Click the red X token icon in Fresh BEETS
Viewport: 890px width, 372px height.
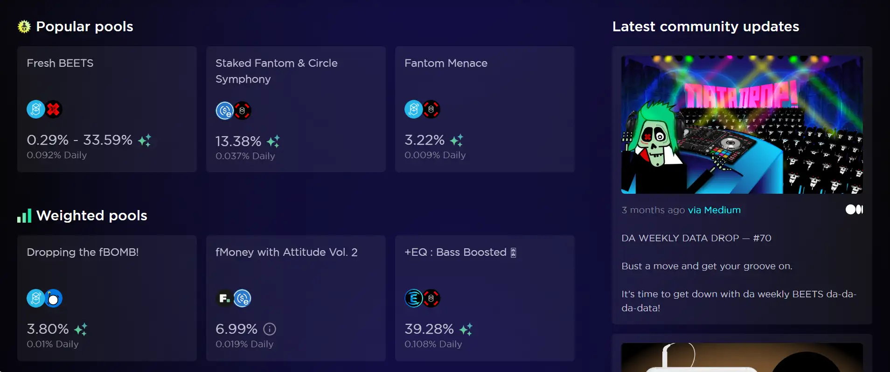(54, 109)
